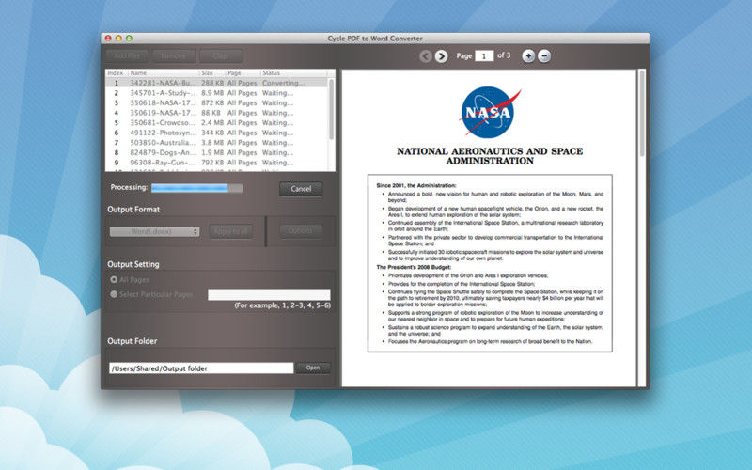Zoom in with the plus button

point(528,56)
